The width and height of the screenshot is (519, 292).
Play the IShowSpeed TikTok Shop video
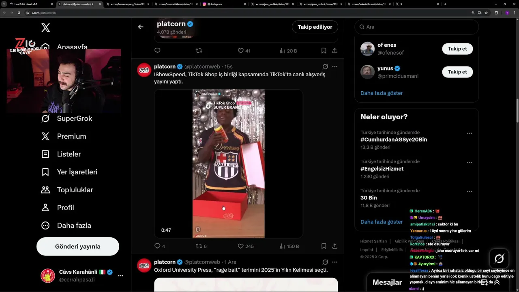228,163
